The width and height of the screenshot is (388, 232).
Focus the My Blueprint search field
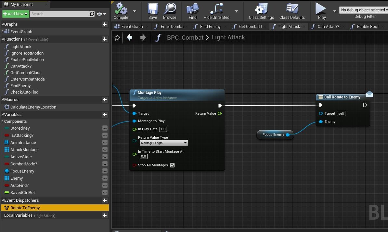[x=59, y=14]
